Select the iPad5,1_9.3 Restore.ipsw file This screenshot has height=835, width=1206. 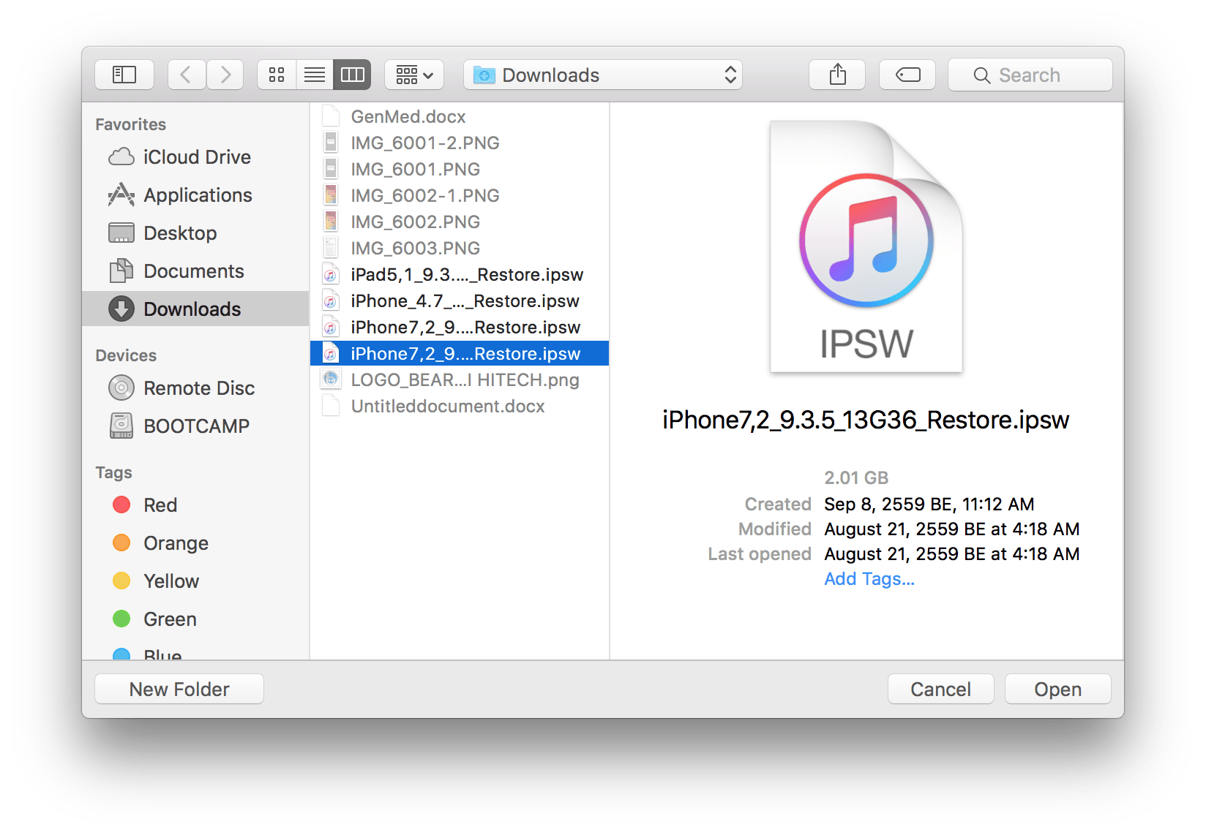[460, 275]
